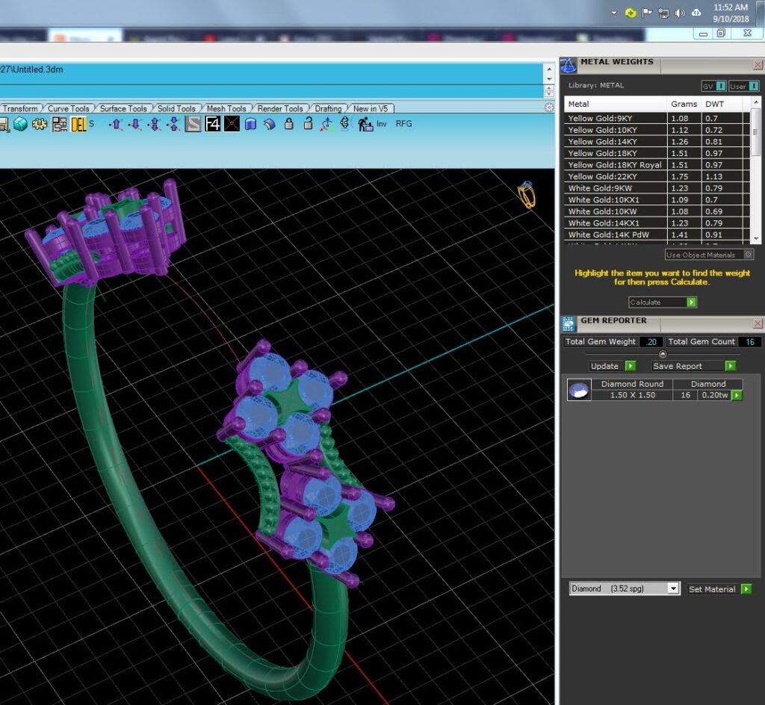
Task: Select the White Gold:14K PdW row
Action: pos(655,235)
